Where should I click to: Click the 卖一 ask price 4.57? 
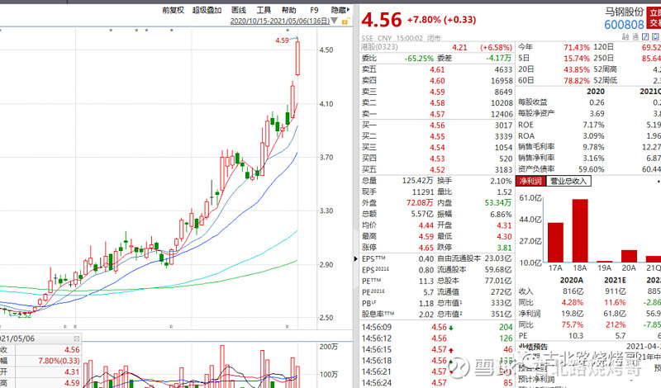(x=437, y=114)
